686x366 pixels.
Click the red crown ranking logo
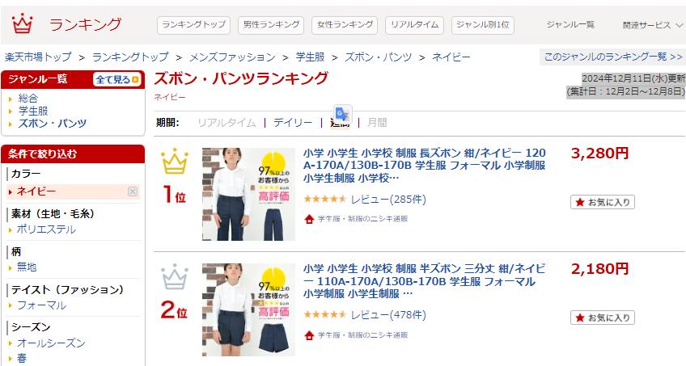click(x=22, y=23)
